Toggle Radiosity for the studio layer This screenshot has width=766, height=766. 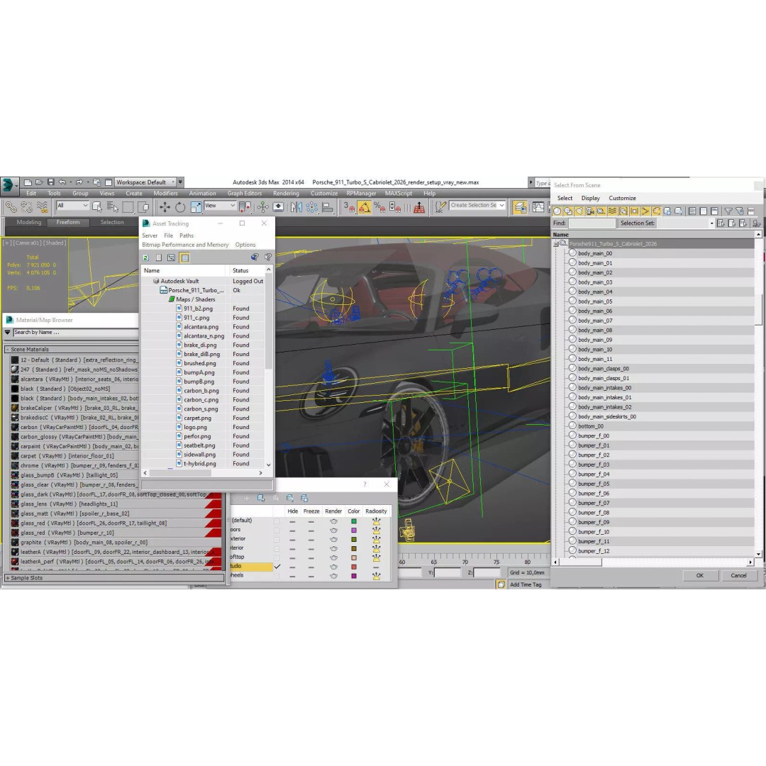376,567
